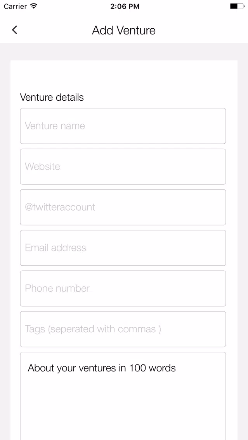The height and width of the screenshot is (440, 248).
Task: Place cursor in About your ventures text area
Action: tap(123, 396)
